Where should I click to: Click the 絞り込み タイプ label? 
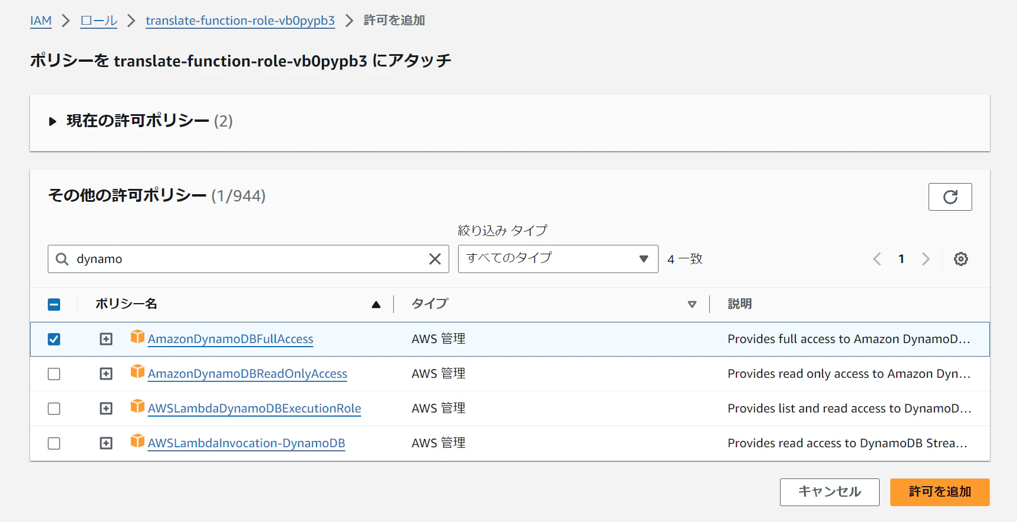[502, 231]
